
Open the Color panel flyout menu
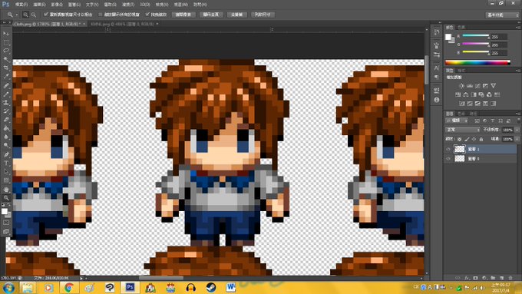tap(518, 28)
